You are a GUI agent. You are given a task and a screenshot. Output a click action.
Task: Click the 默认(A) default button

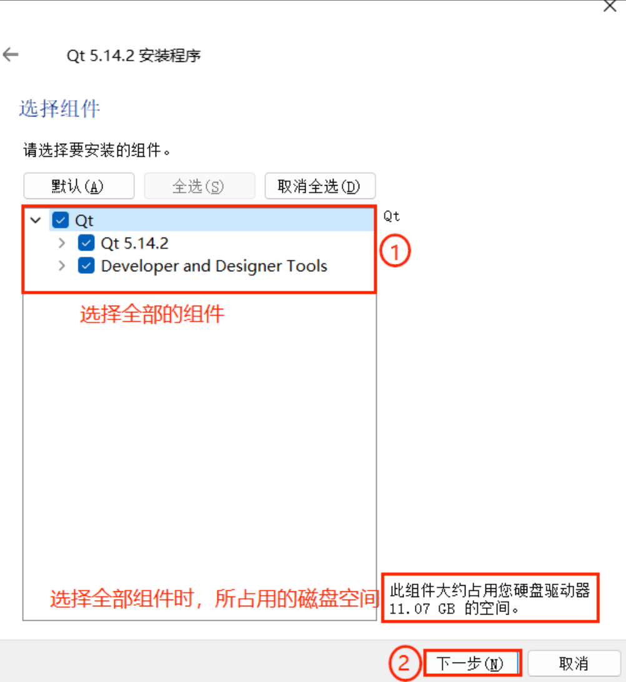(79, 186)
